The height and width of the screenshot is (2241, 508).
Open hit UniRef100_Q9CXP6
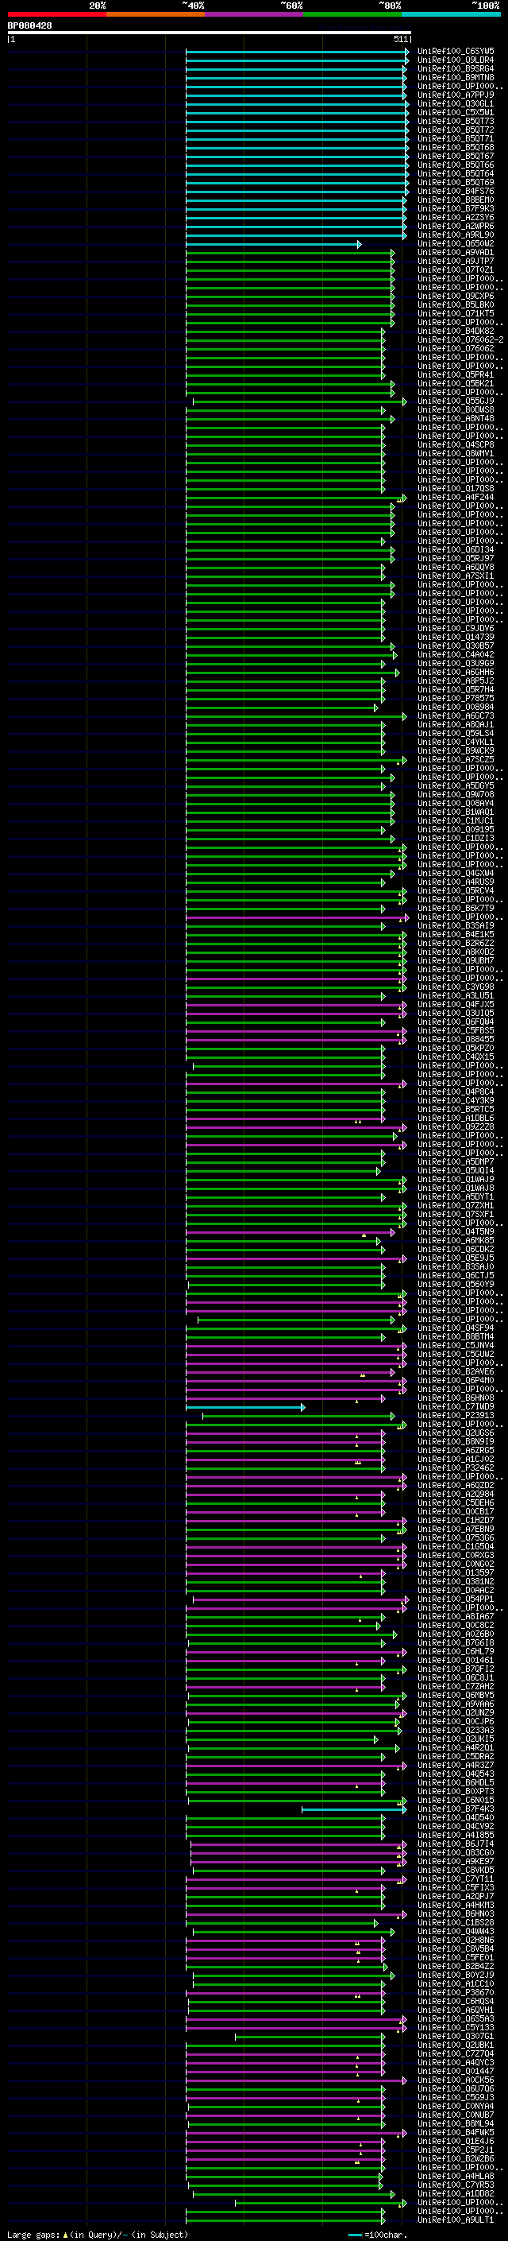click(x=456, y=296)
